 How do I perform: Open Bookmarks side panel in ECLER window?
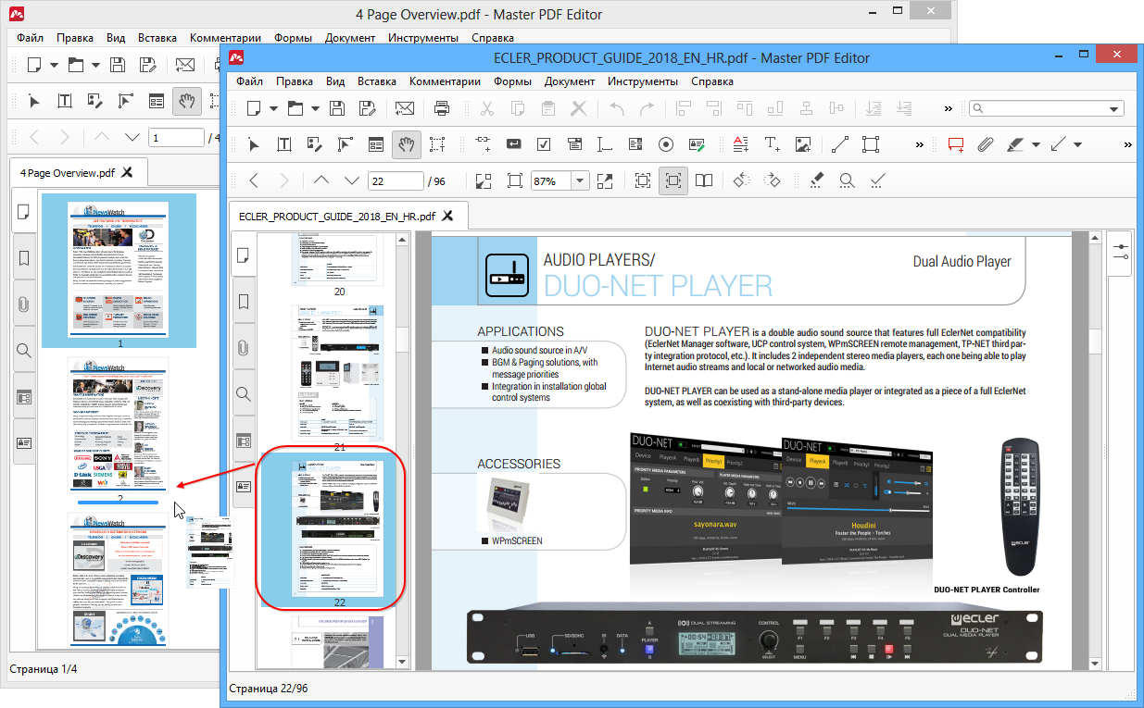pos(243,302)
